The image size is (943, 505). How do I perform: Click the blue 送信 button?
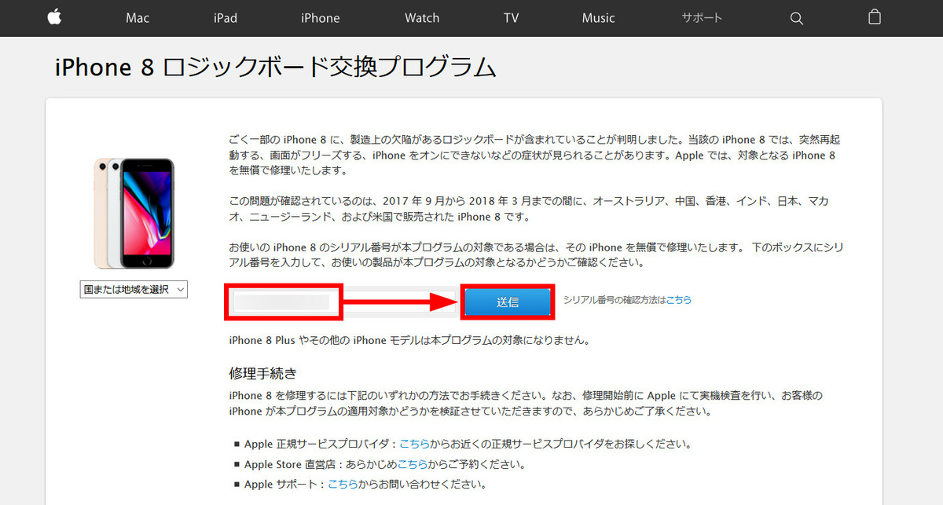point(508,302)
